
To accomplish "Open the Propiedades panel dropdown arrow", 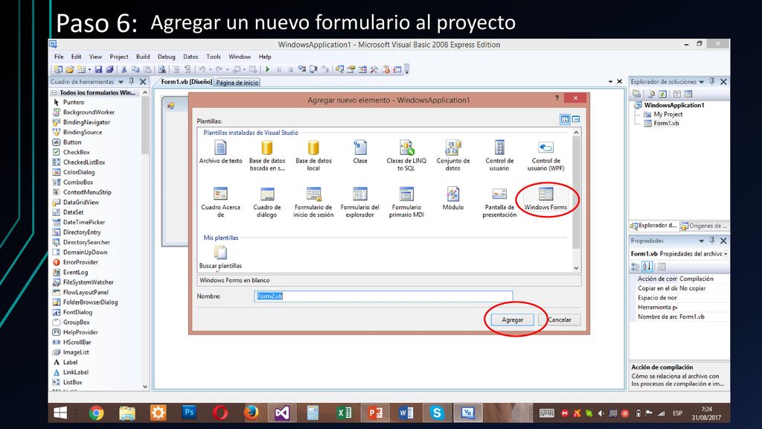I will (x=701, y=241).
